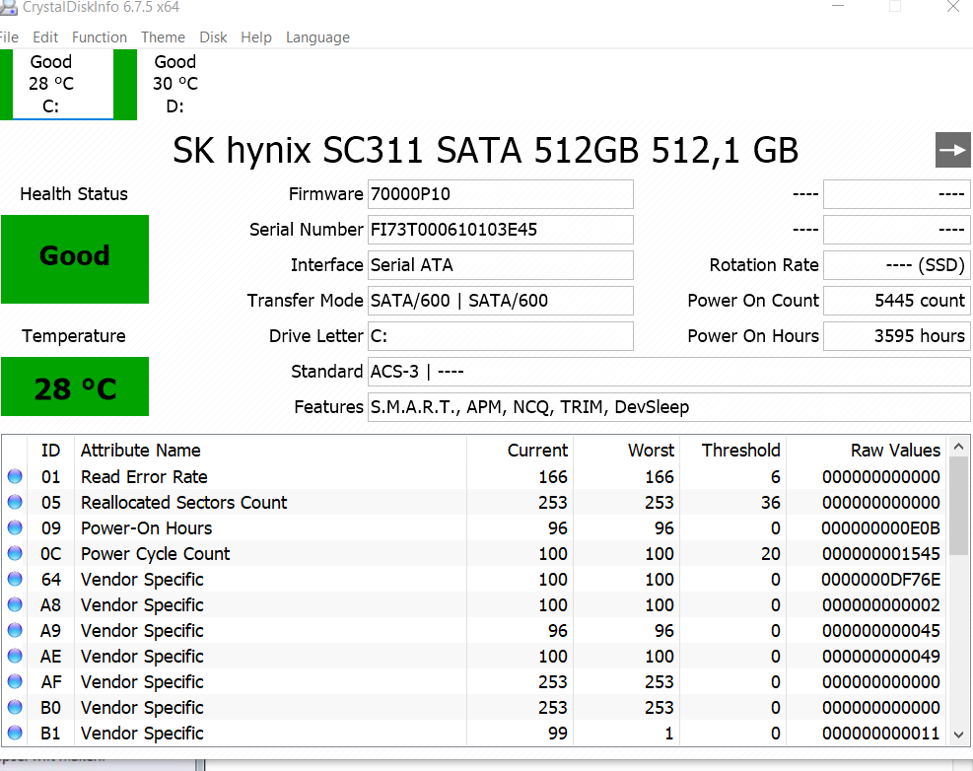Click status orb for attribute ID A9

click(x=15, y=630)
